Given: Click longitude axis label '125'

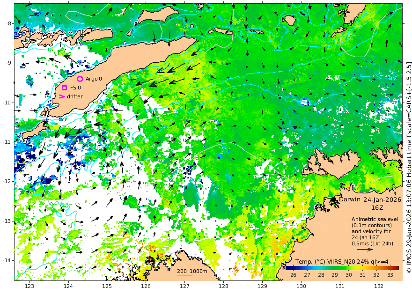Looking at the screenshot, I should point(107,286).
